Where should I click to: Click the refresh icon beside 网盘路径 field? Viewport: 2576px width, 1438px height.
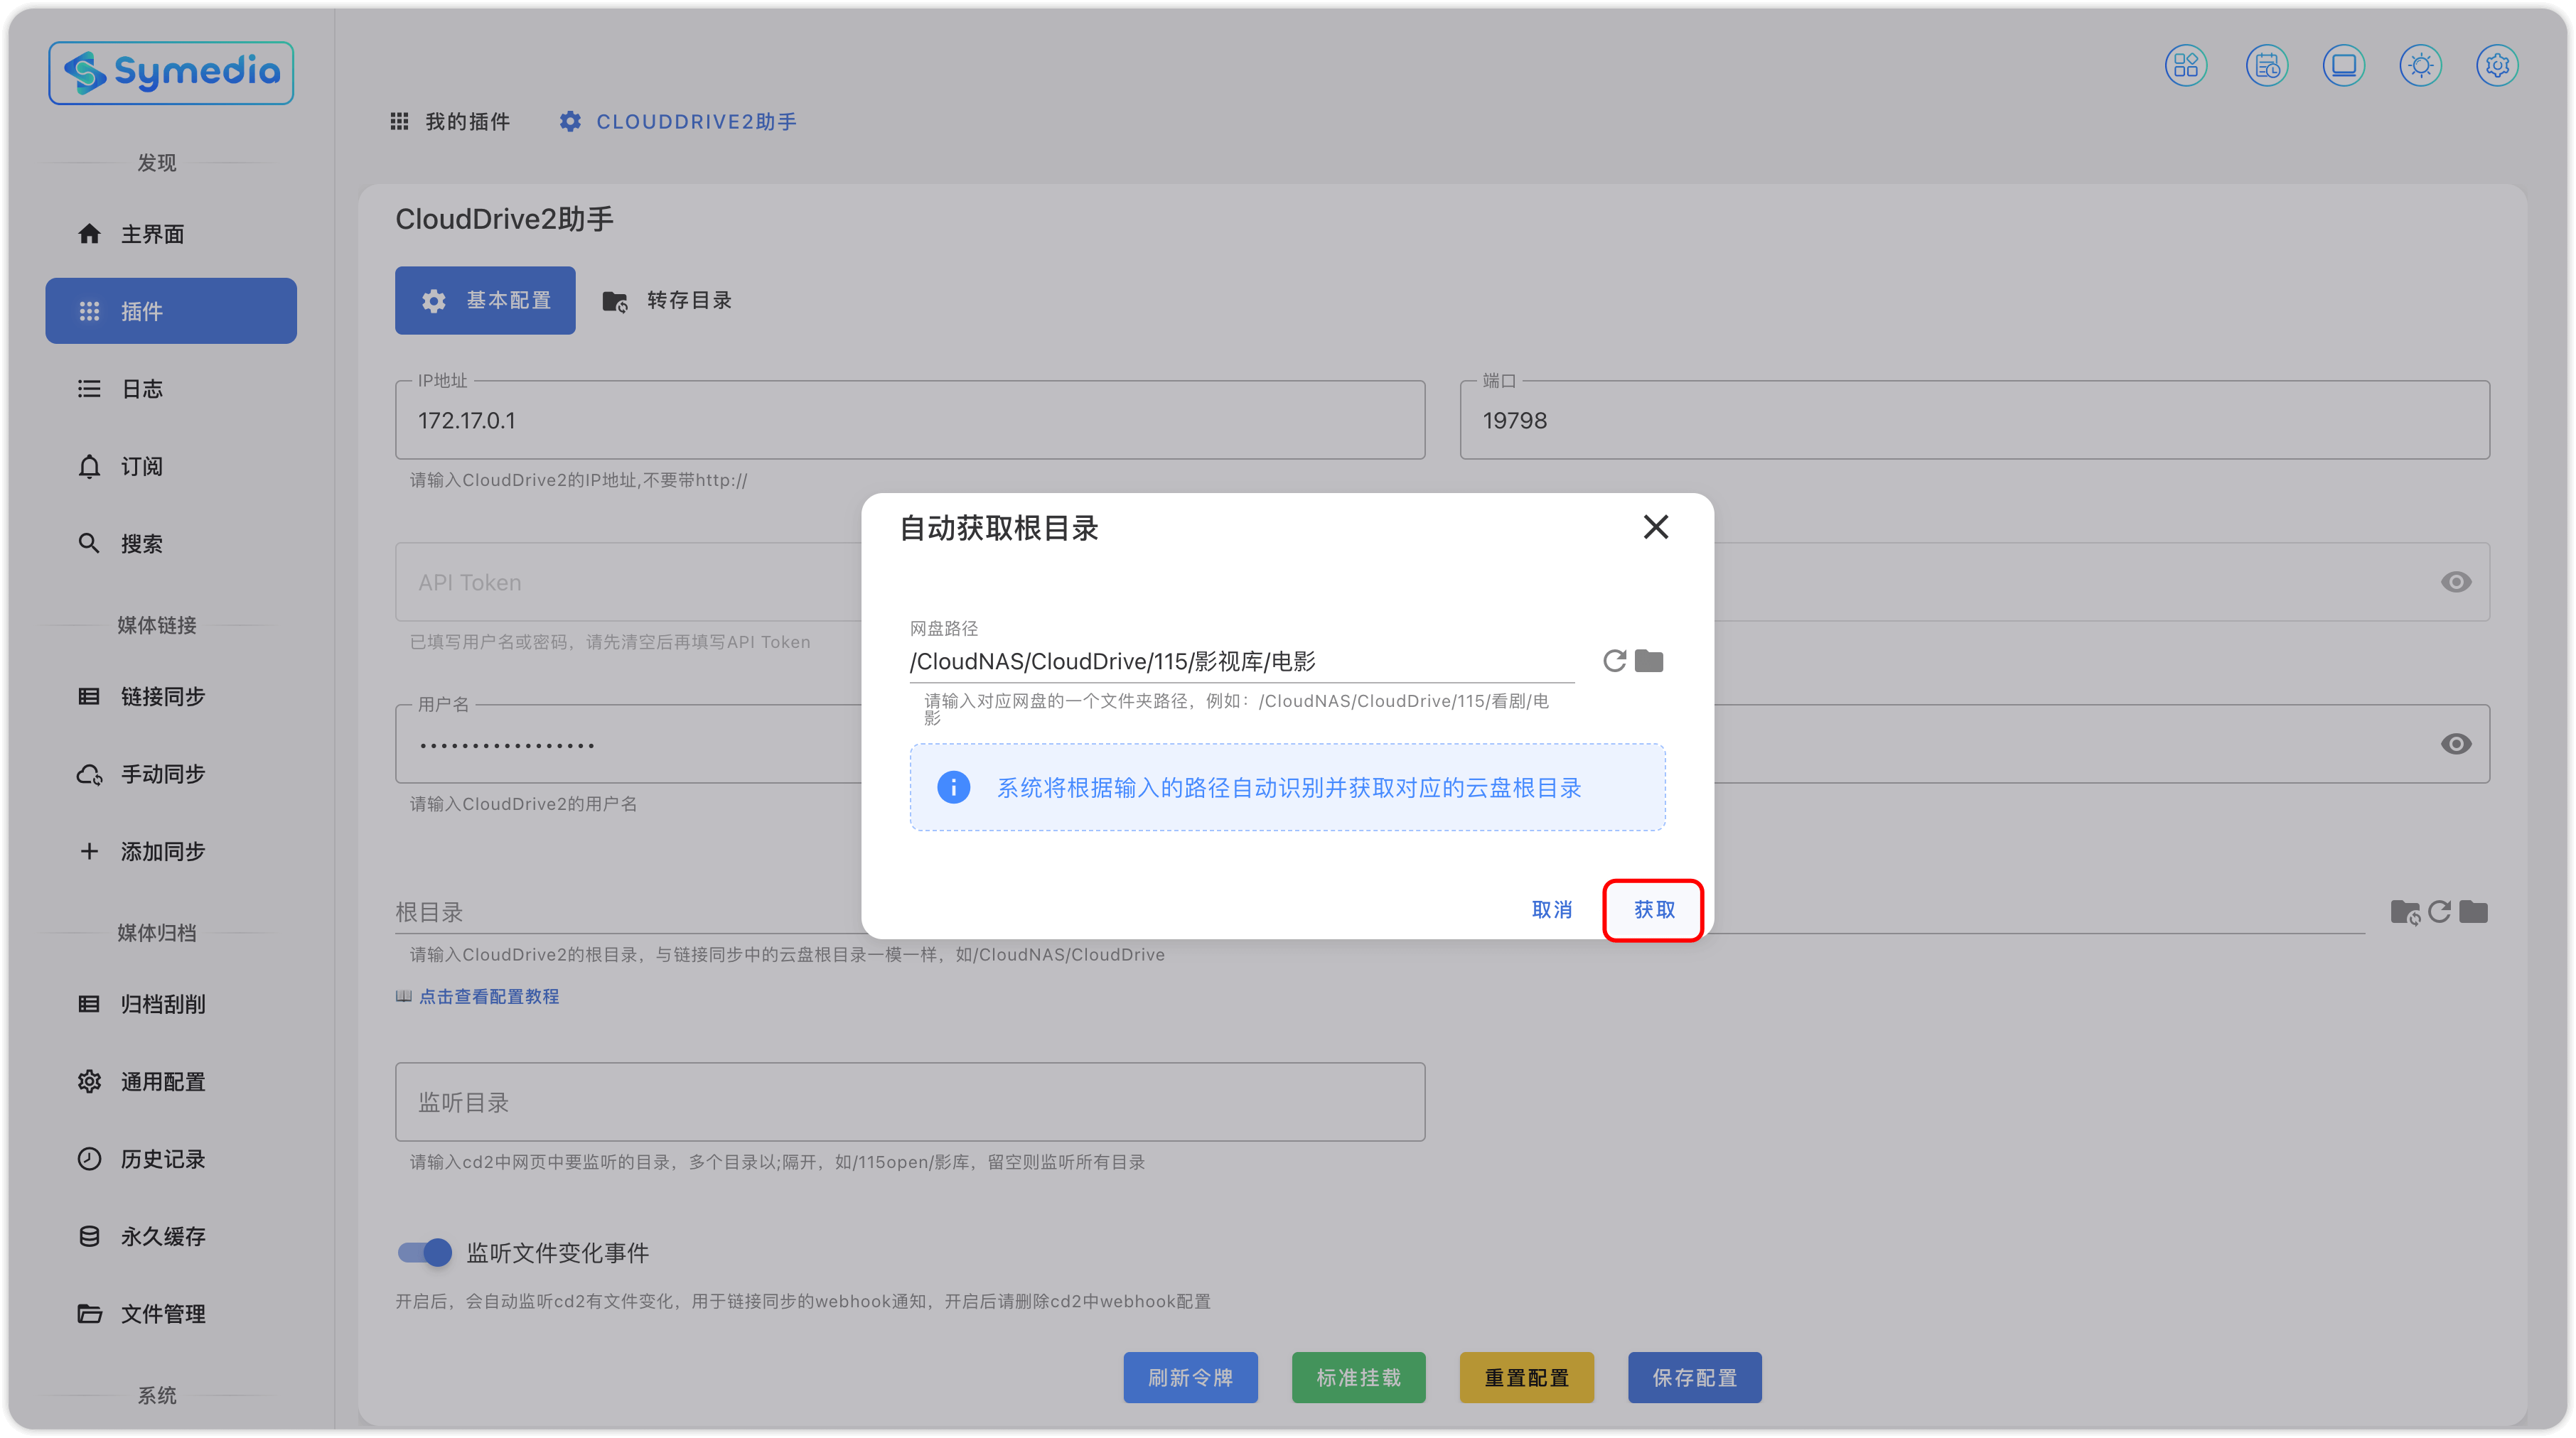point(1614,661)
